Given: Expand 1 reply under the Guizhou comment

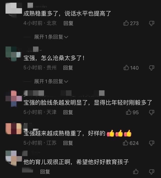Looking at the screenshot, I should click(x=51, y=81).
